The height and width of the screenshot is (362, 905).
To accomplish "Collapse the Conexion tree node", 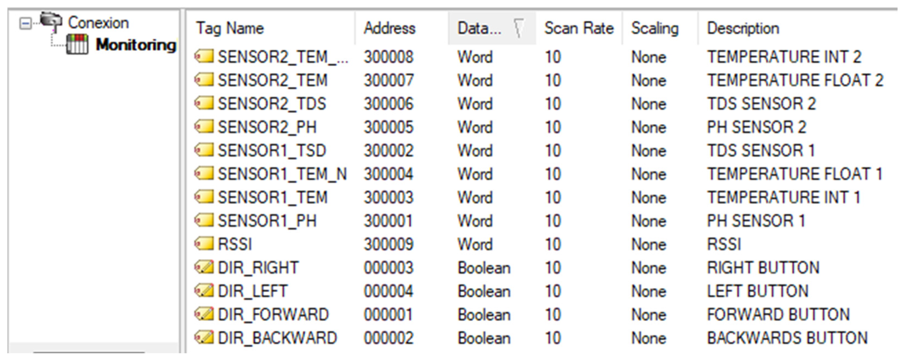I will pyautogui.click(x=25, y=24).
